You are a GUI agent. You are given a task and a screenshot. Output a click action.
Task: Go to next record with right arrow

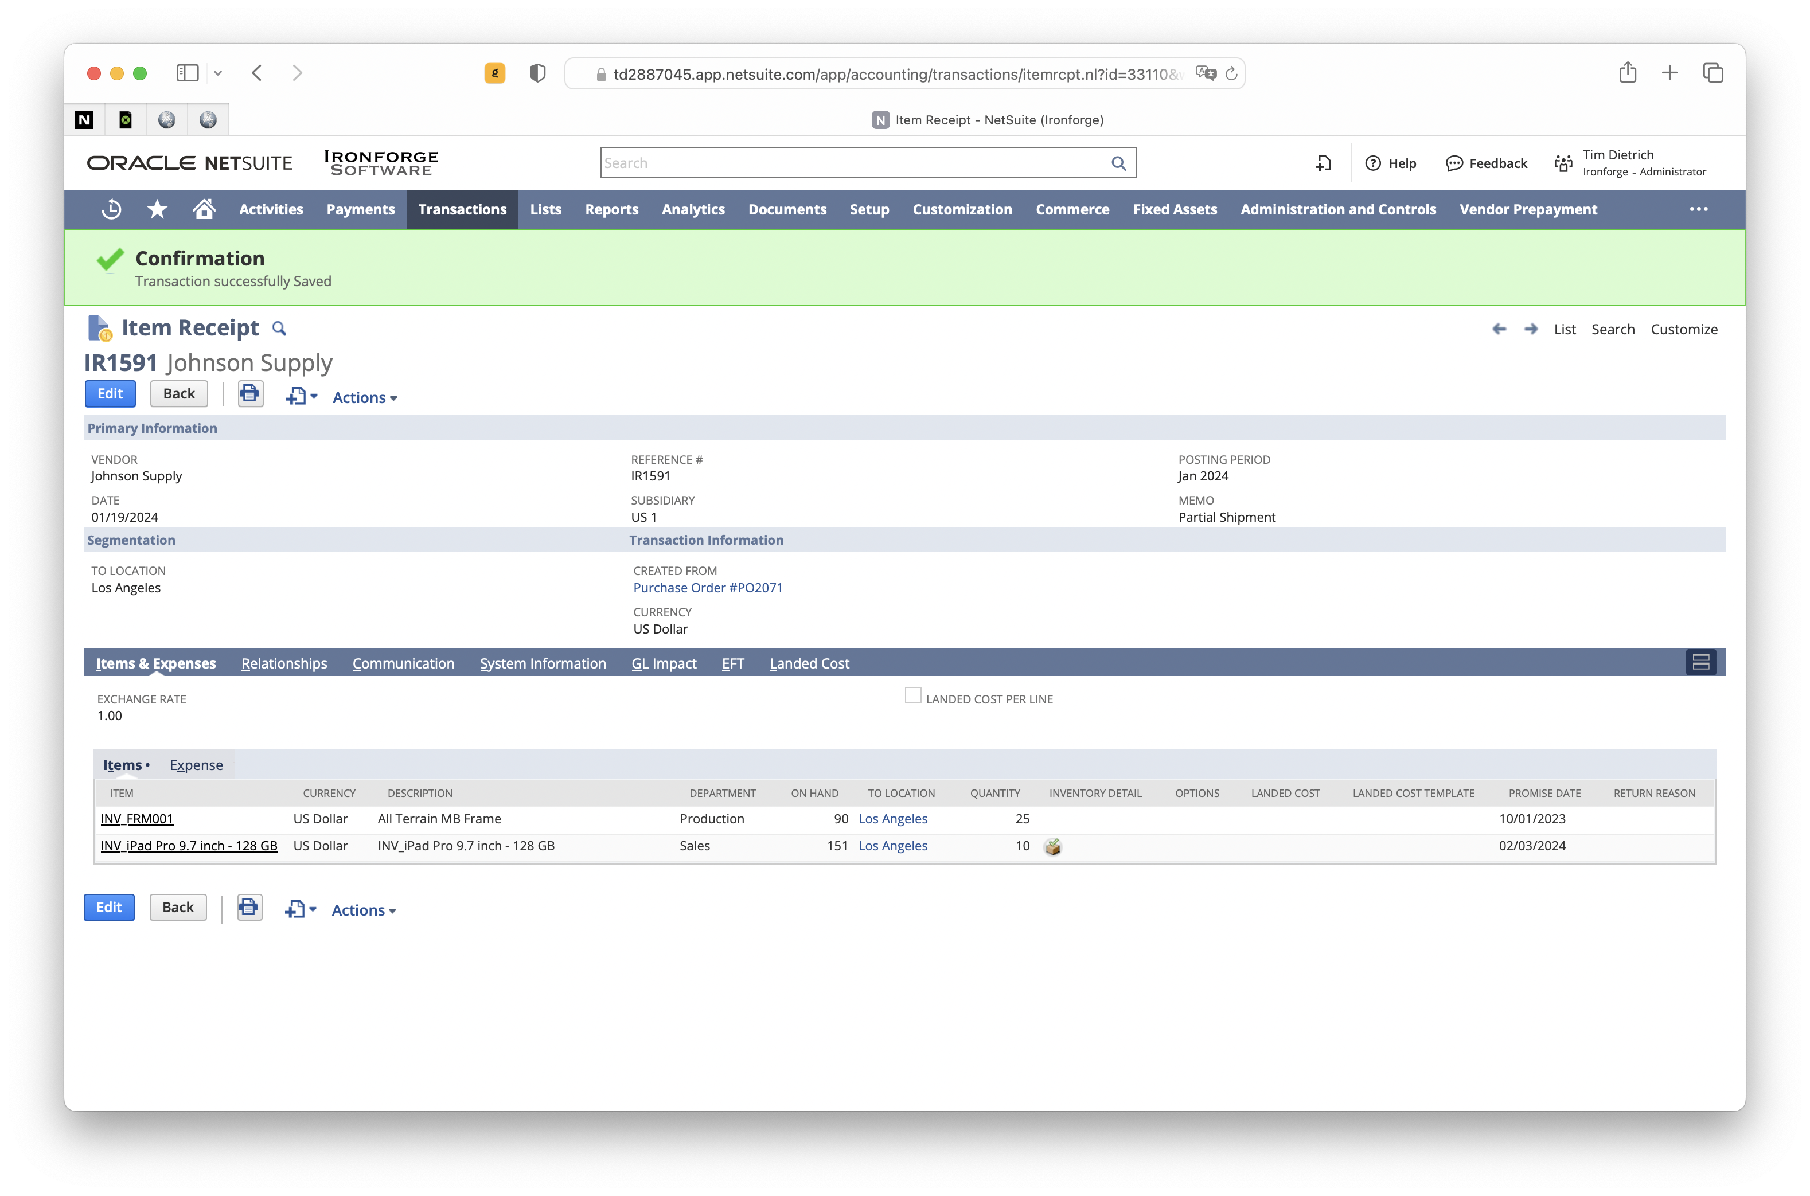[1530, 329]
